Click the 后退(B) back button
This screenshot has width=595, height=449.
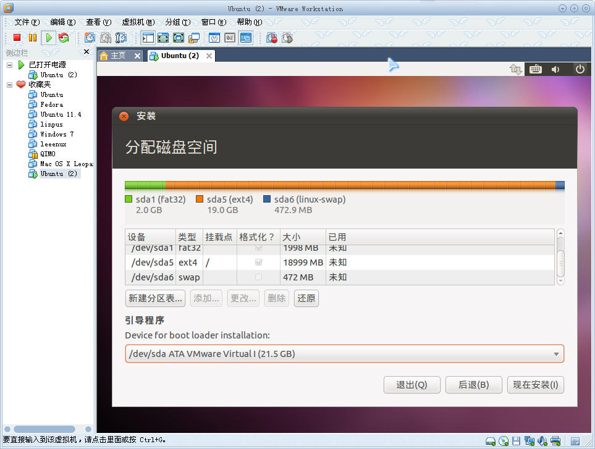coord(473,385)
